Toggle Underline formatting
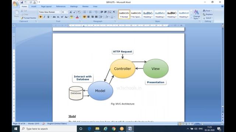The height and width of the screenshot is (132, 236). pyautogui.click(x=48, y=17)
